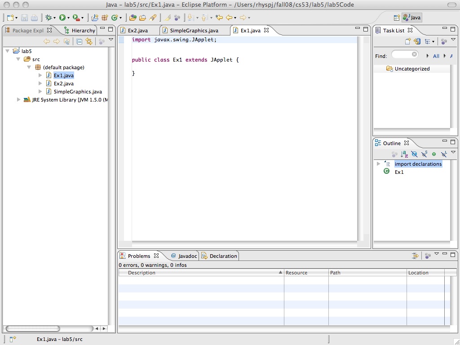Sort by the Resource column header
Image resolution: width=460 pixels, height=345 pixels.
306,273
